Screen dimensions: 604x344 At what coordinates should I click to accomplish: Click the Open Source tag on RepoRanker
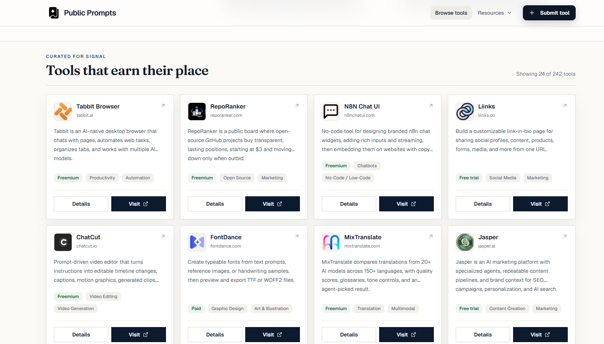[237, 178]
